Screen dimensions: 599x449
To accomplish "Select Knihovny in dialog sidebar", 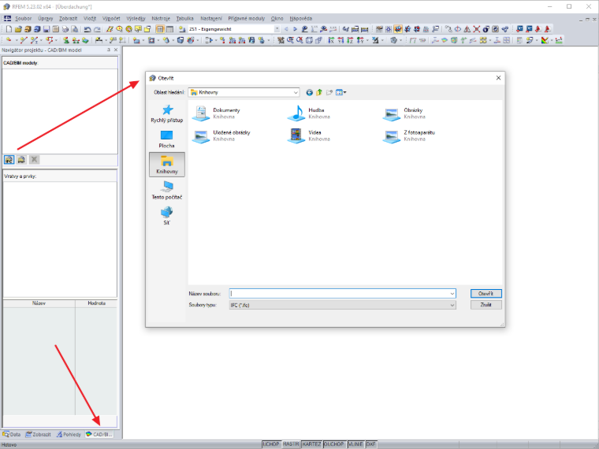I will 167,165.
